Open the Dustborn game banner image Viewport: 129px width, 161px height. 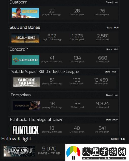coord(25,13)
